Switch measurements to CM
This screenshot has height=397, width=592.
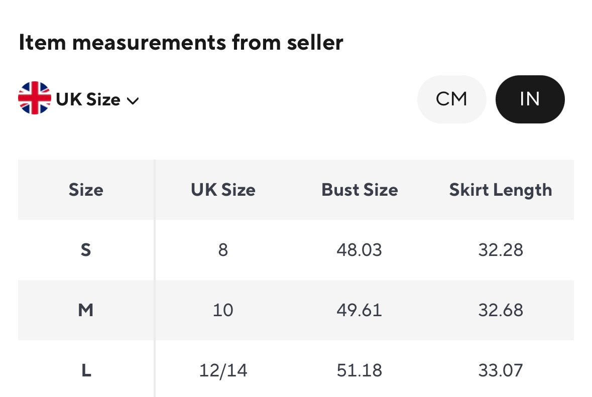click(451, 99)
